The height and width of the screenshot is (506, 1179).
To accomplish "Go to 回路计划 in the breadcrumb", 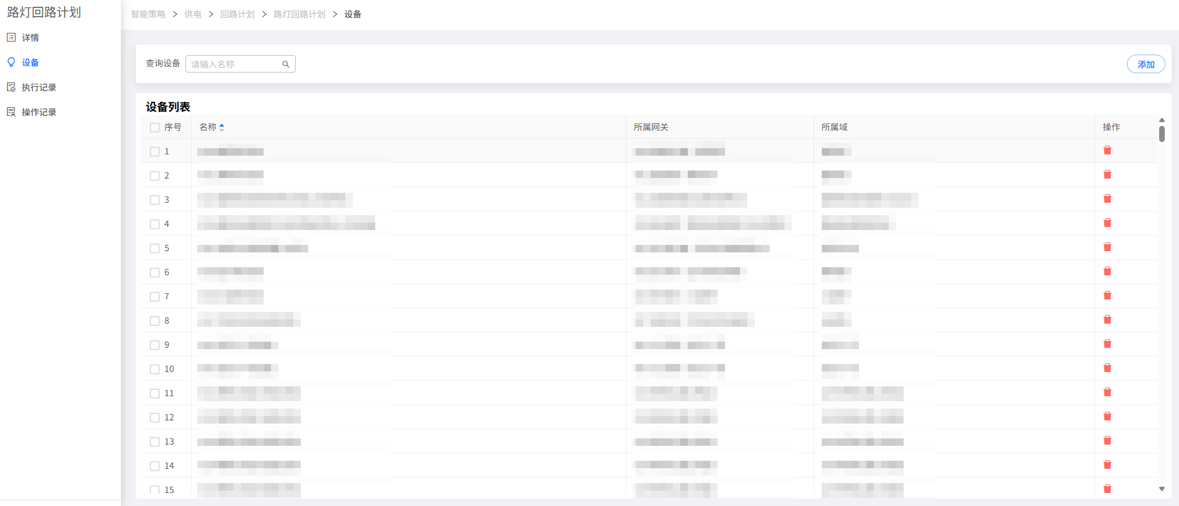I will pyautogui.click(x=237, y=14).
